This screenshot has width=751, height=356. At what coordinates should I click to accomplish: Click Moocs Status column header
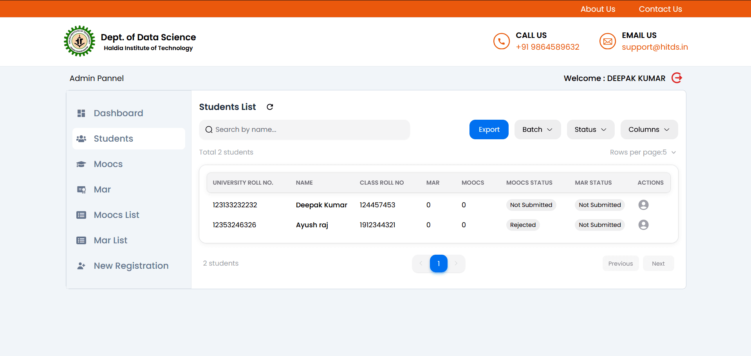tap(529, 183)
